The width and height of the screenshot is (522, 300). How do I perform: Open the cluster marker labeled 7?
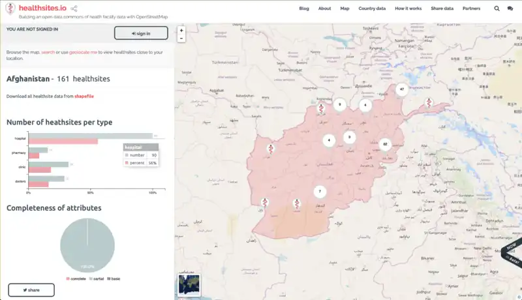click(319, 192)
